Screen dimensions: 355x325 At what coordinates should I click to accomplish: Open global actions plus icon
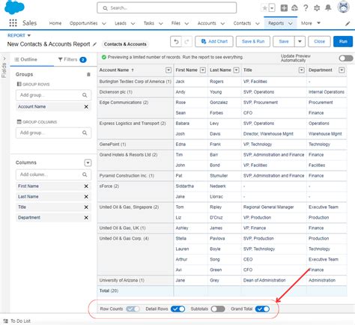point(284,8)
